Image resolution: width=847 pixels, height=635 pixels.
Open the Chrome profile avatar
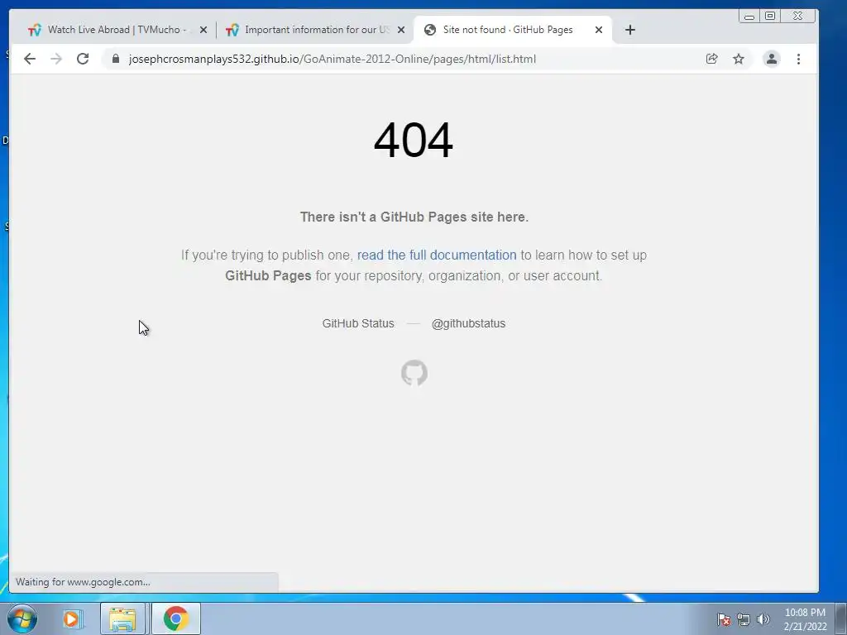pyautogui.click(x=772, y=59)
